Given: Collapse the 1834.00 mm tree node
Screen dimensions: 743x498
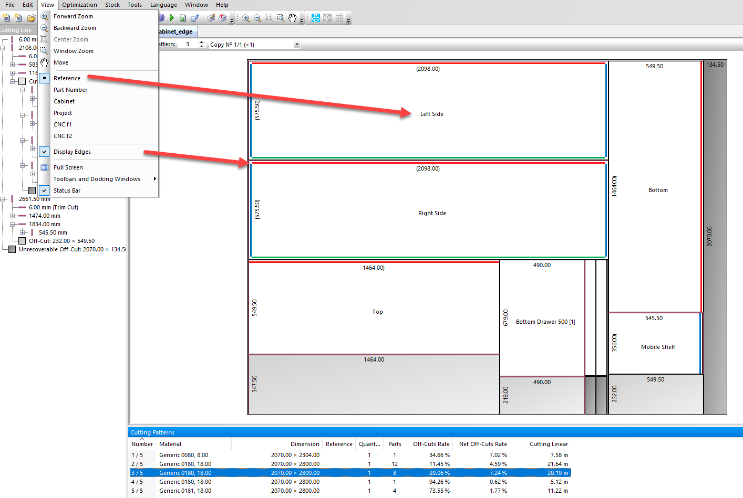Looking at the screenshot, I should 12,224.
